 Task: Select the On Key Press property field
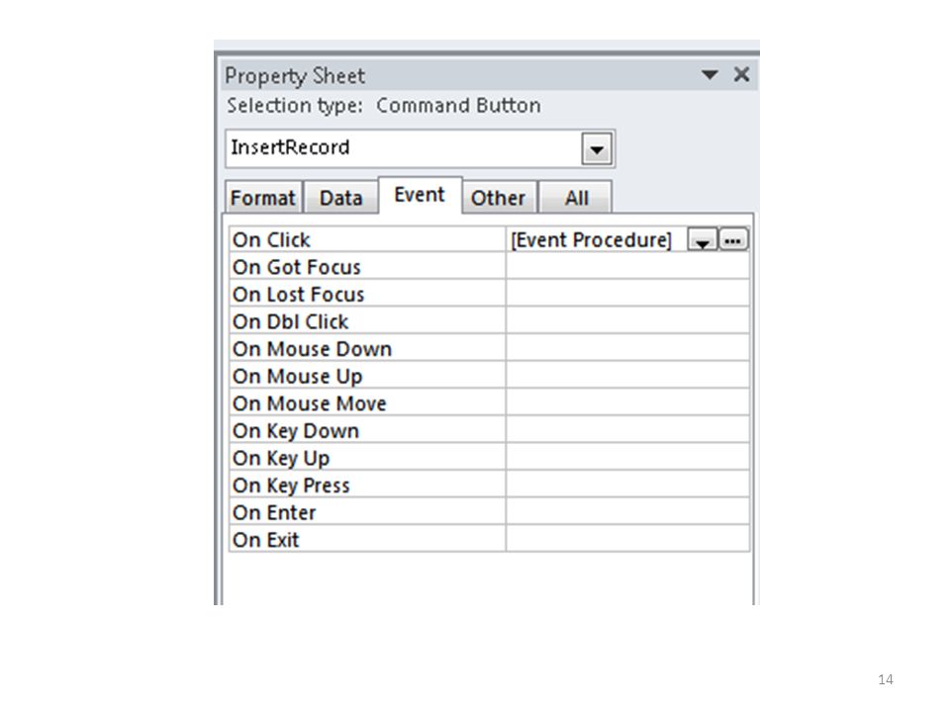pos(627,485)
